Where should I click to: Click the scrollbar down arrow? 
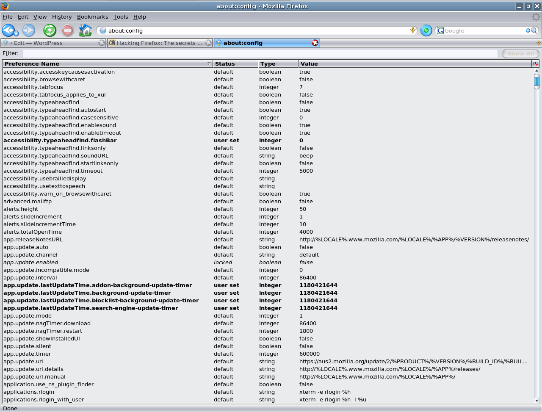(x=536, y=400)
